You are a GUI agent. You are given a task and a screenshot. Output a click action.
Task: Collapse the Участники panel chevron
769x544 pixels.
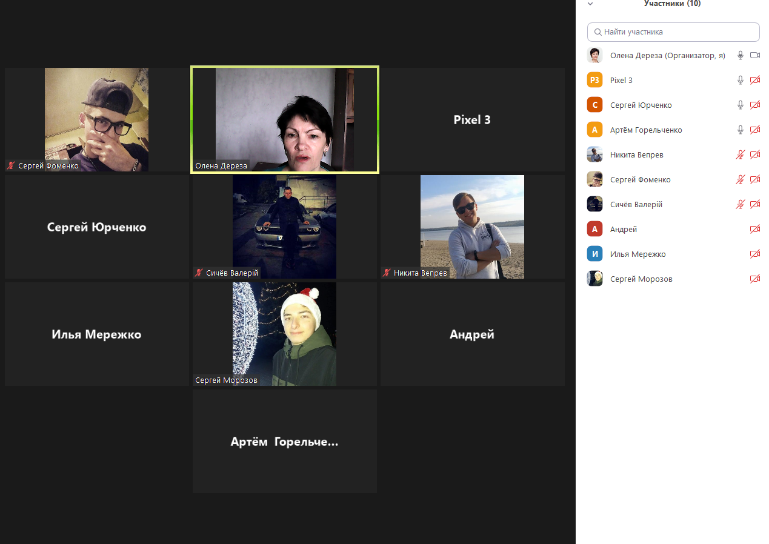pos(590,4)
